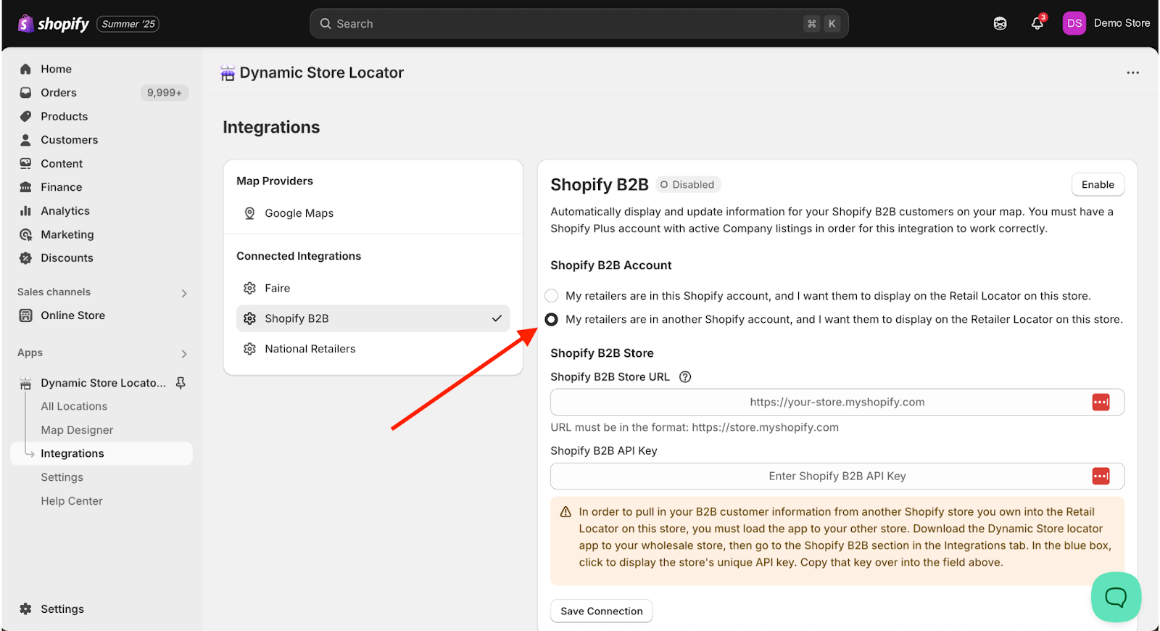
Task: Click the Dynamic Store Locator header app icon
Action: [228, 73]
